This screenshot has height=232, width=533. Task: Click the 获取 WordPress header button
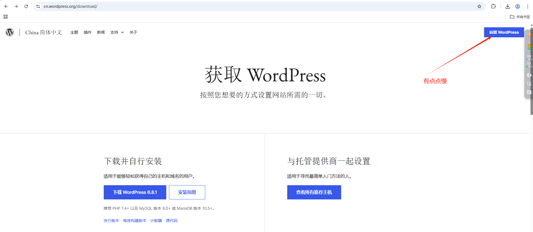tap(504, 32)
